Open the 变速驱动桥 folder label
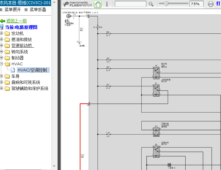This screenshot has width=221, height=170. click(x=22, y=46)
